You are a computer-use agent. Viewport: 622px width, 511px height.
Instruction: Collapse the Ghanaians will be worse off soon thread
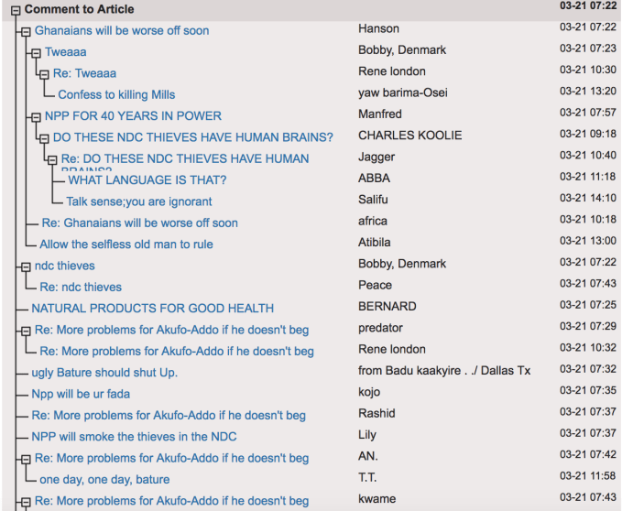(x=26, y=31)
